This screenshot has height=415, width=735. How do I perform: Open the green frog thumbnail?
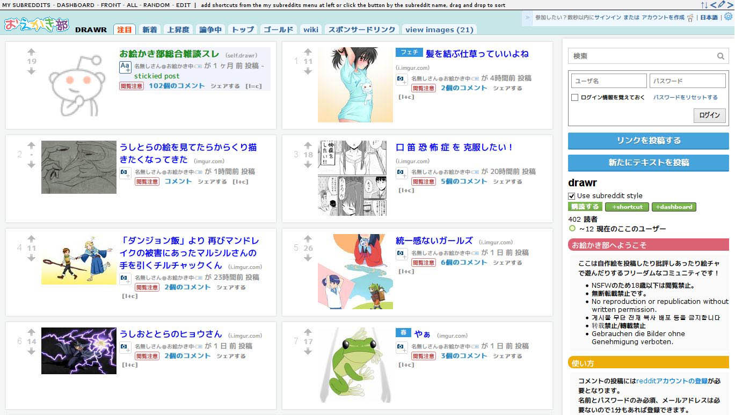(x=355, y=365)
